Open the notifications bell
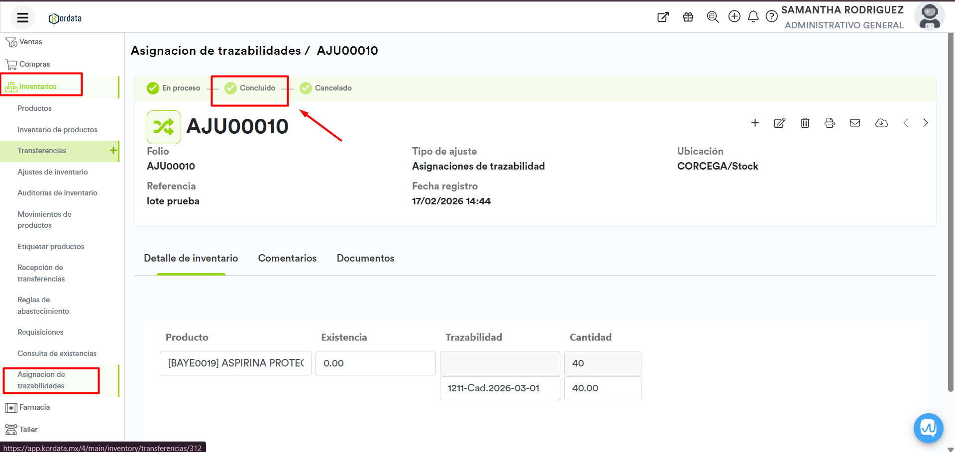 [x=753, y=17]
